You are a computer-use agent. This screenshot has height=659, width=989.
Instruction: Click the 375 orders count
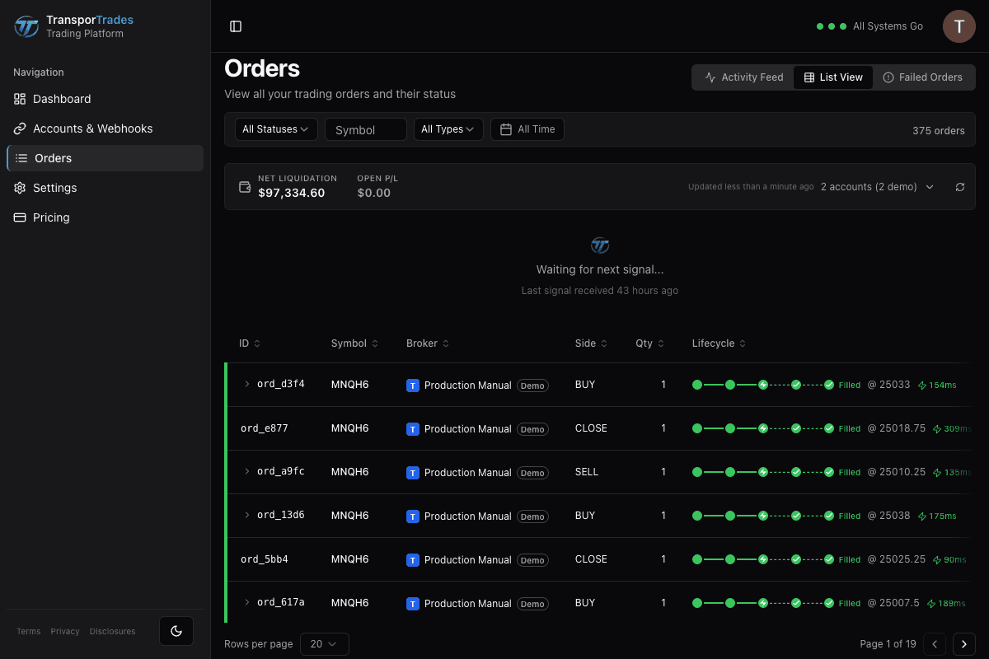[939, 130]
